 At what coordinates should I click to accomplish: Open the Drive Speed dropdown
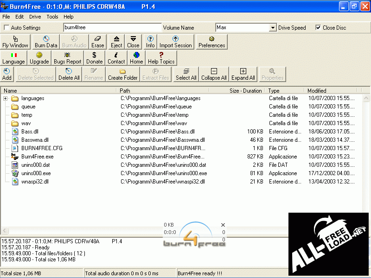coord(273,28)
